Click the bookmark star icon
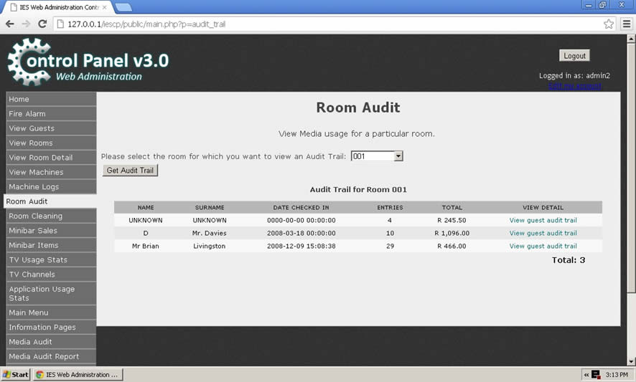 click(x=609, y=24)
